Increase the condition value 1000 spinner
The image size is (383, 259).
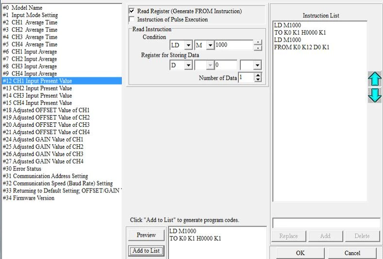coord(258,43)
